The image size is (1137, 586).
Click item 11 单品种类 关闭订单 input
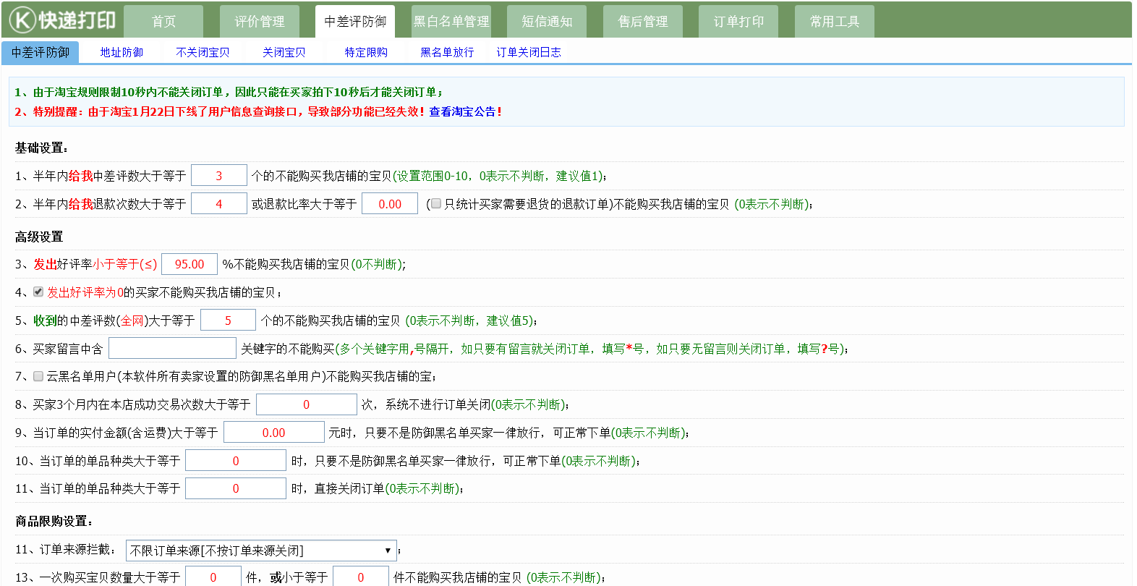(x=236, y=488)
